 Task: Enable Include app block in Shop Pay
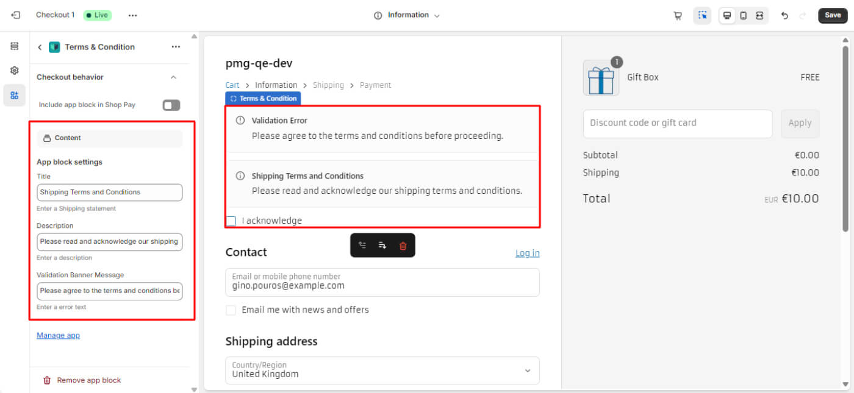[x=171, y=105]
